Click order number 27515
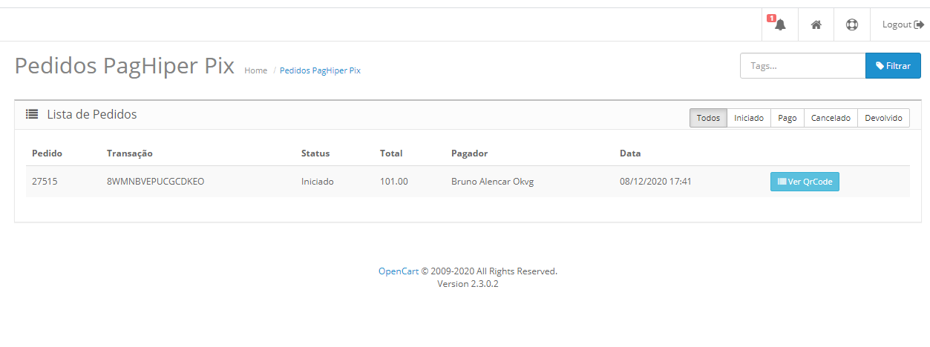The width and height of the screenshot is (930, 347). click(45, 182)
